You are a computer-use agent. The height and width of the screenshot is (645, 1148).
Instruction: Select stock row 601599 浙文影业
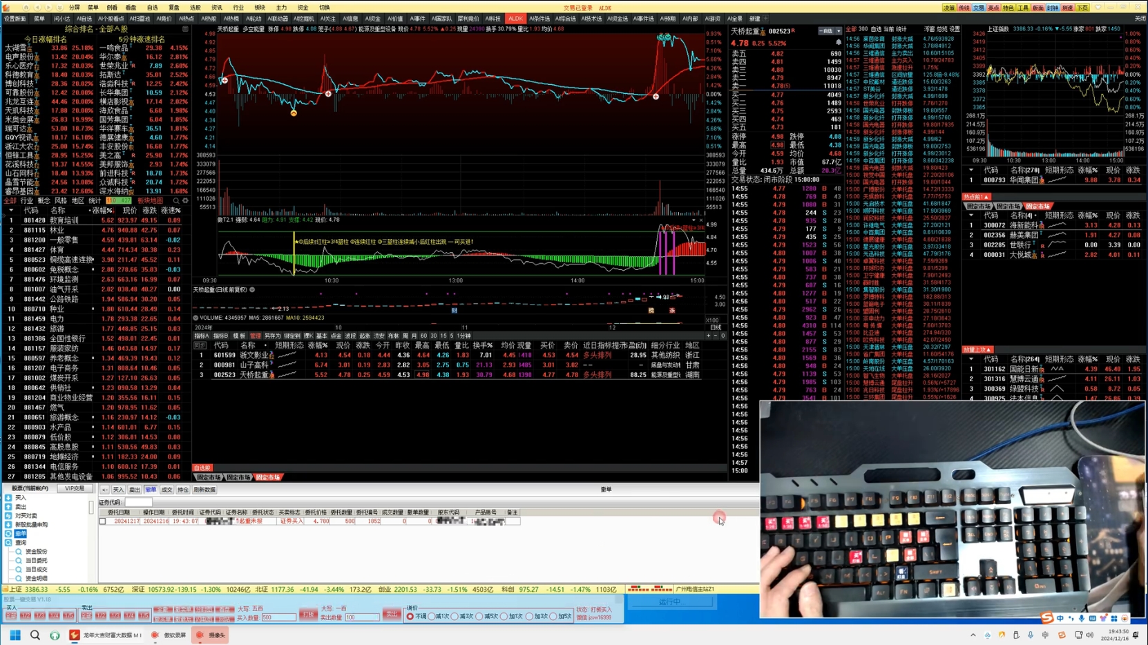pos(448,355)
